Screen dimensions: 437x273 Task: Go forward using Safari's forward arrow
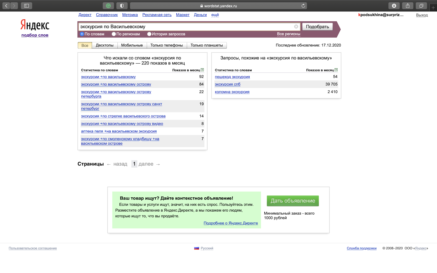14,6
